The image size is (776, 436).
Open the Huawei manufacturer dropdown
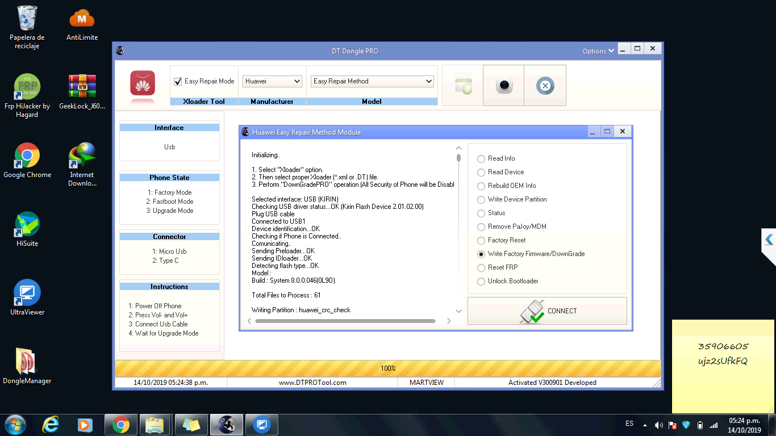272,81
